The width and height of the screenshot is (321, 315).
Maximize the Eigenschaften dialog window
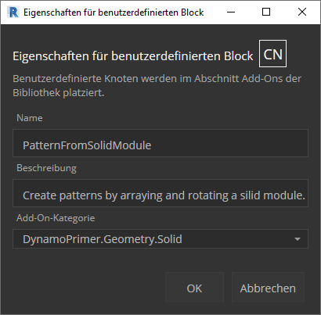click(x=266, y=12)
